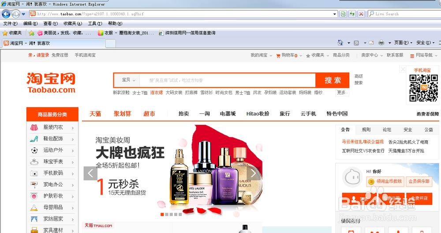Click the 免费开店 button
The height and width of the screenshot is (233, 441).
419,199
